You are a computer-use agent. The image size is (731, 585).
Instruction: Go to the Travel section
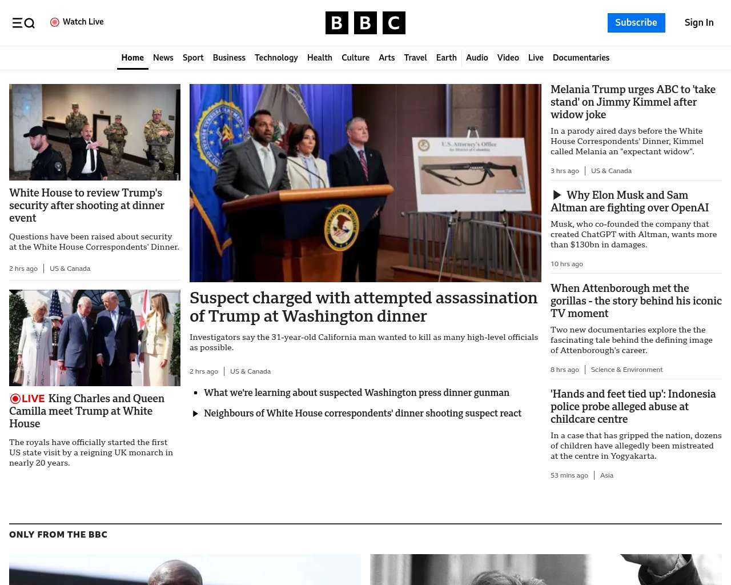[x=415, y=58]
